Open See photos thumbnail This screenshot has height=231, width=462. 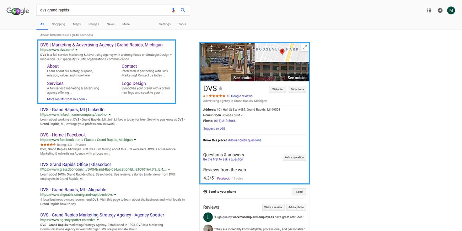[x=227, y=62]
